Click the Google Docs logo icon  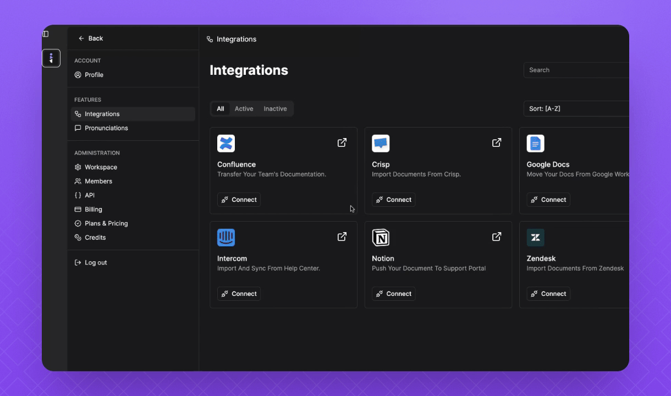tap(536, 144)
